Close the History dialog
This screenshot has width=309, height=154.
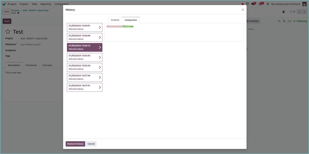click(x=243, y=10)
